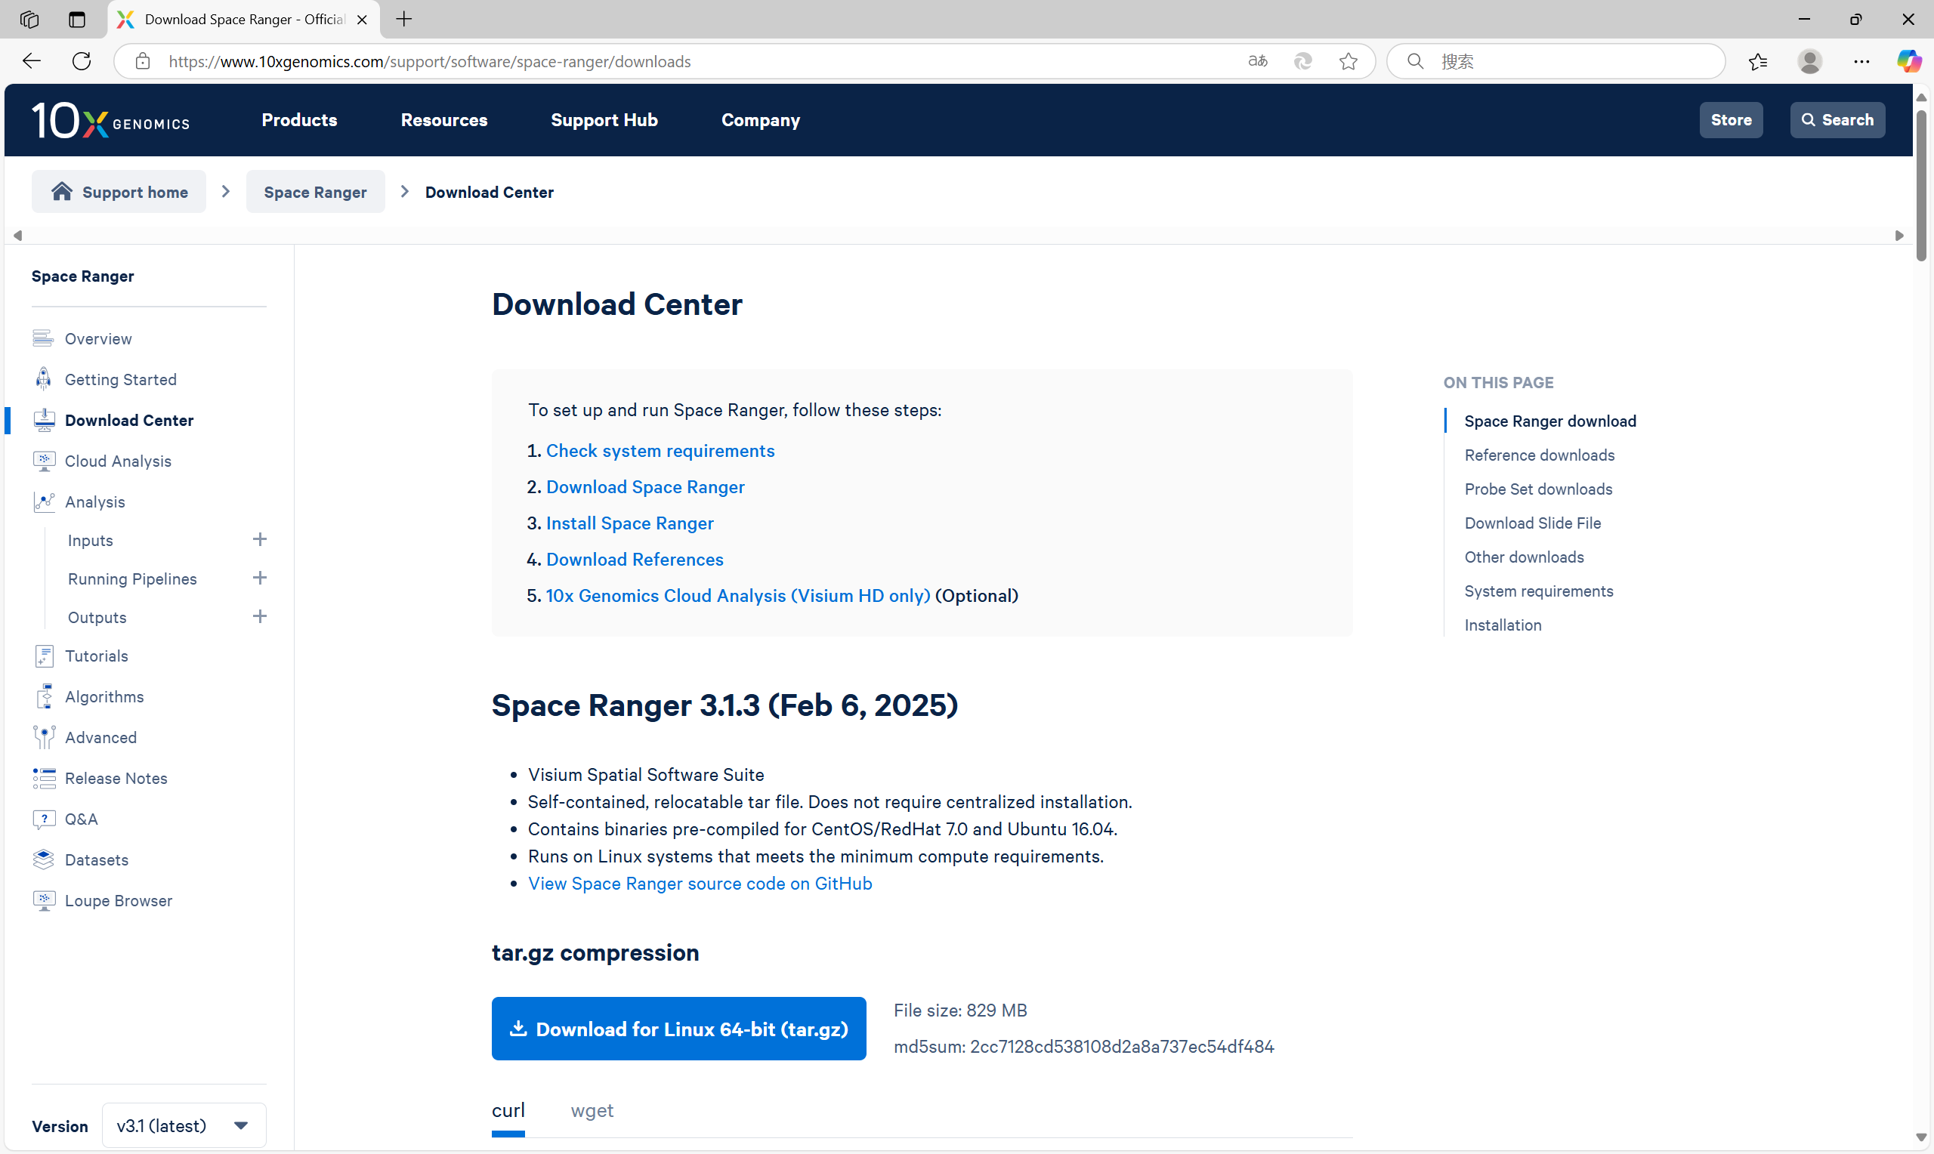Click the browser address bar URL
Viewport: 1934px width, 1154px height.
point(429,61)
